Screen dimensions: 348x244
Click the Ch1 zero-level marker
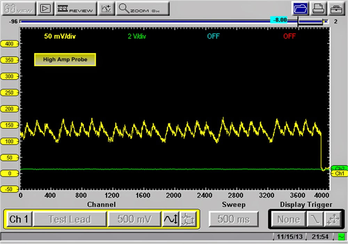339,174
